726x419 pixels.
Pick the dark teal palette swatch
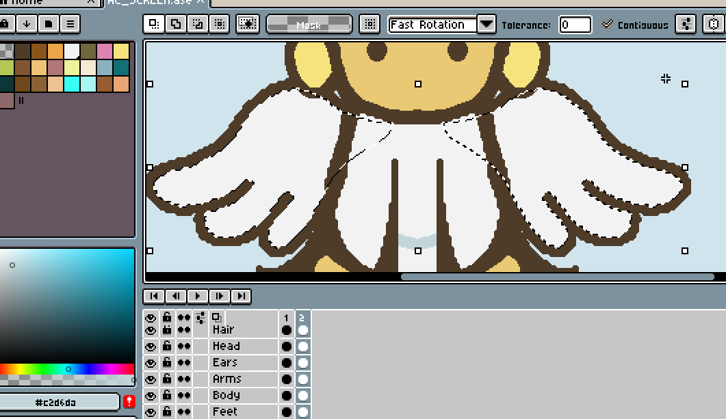point(121,68)
